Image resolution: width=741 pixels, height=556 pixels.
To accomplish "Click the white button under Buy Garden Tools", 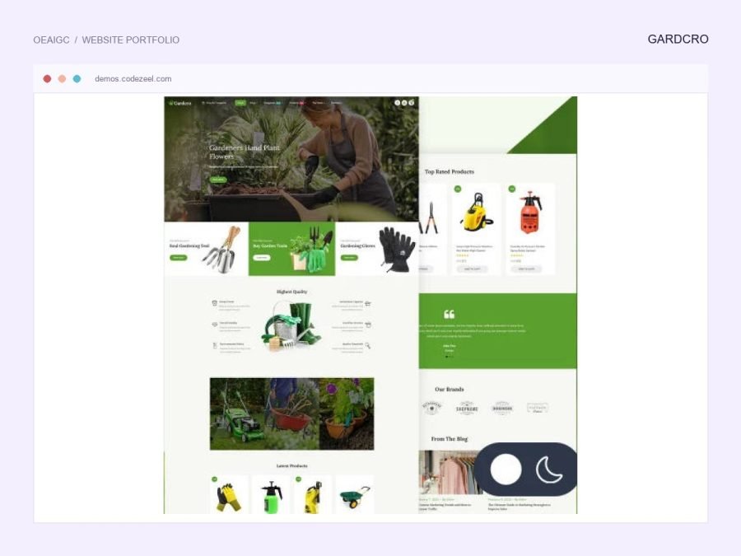I will [262, 258].
